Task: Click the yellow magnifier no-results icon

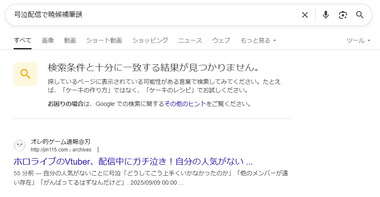Action: tap(26, 74)
